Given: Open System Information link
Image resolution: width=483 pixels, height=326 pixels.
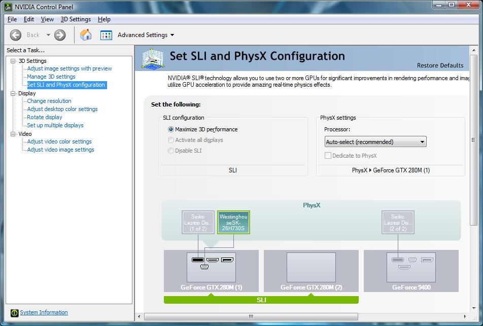Looking at the screenshot, I should tap(44, 312).
